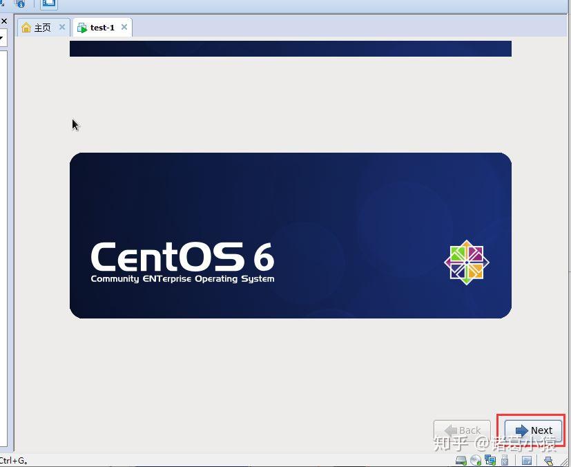Screen dimensions: 571x467
Task: Click the USB device status icon
Action: click(505, 459)
